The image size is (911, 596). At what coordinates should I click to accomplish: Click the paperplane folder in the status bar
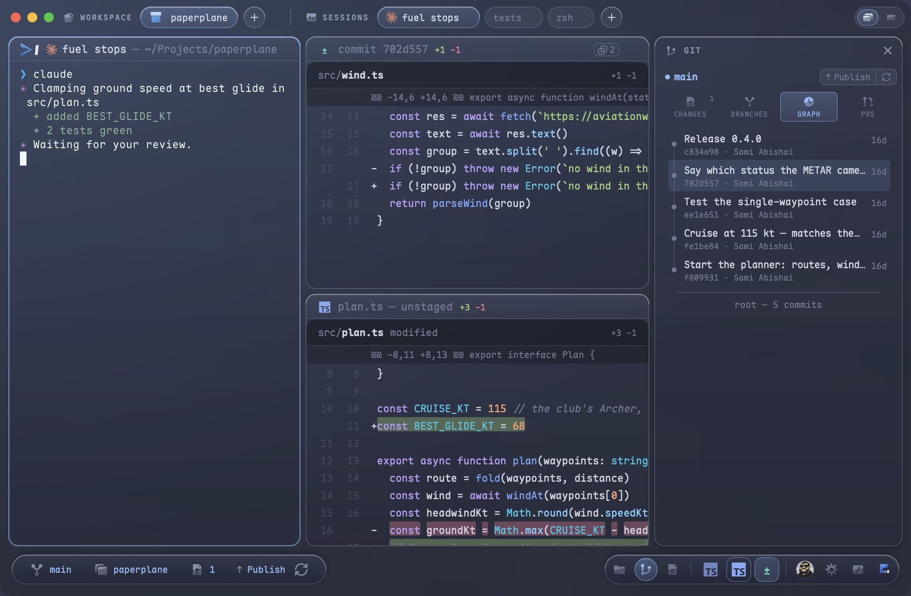131,569
